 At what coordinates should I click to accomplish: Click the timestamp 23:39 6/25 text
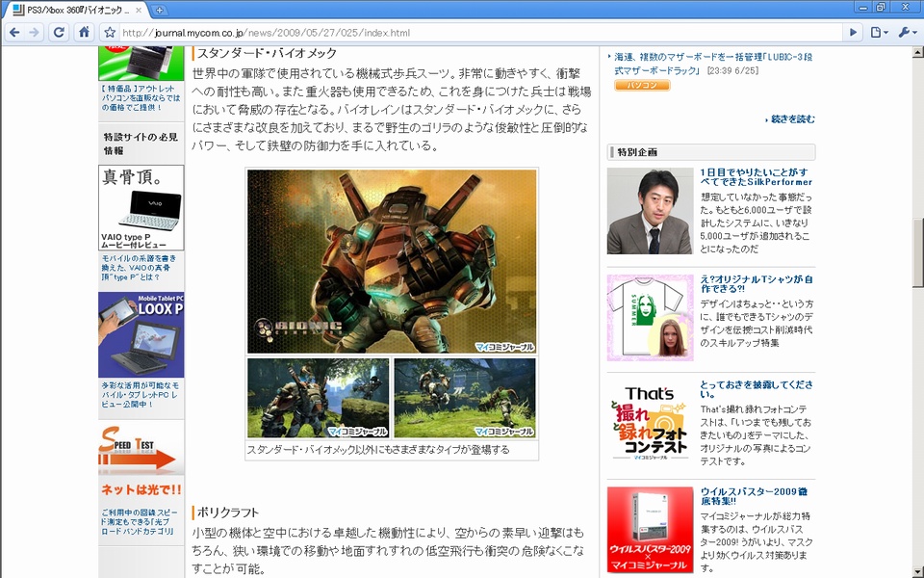732,70
